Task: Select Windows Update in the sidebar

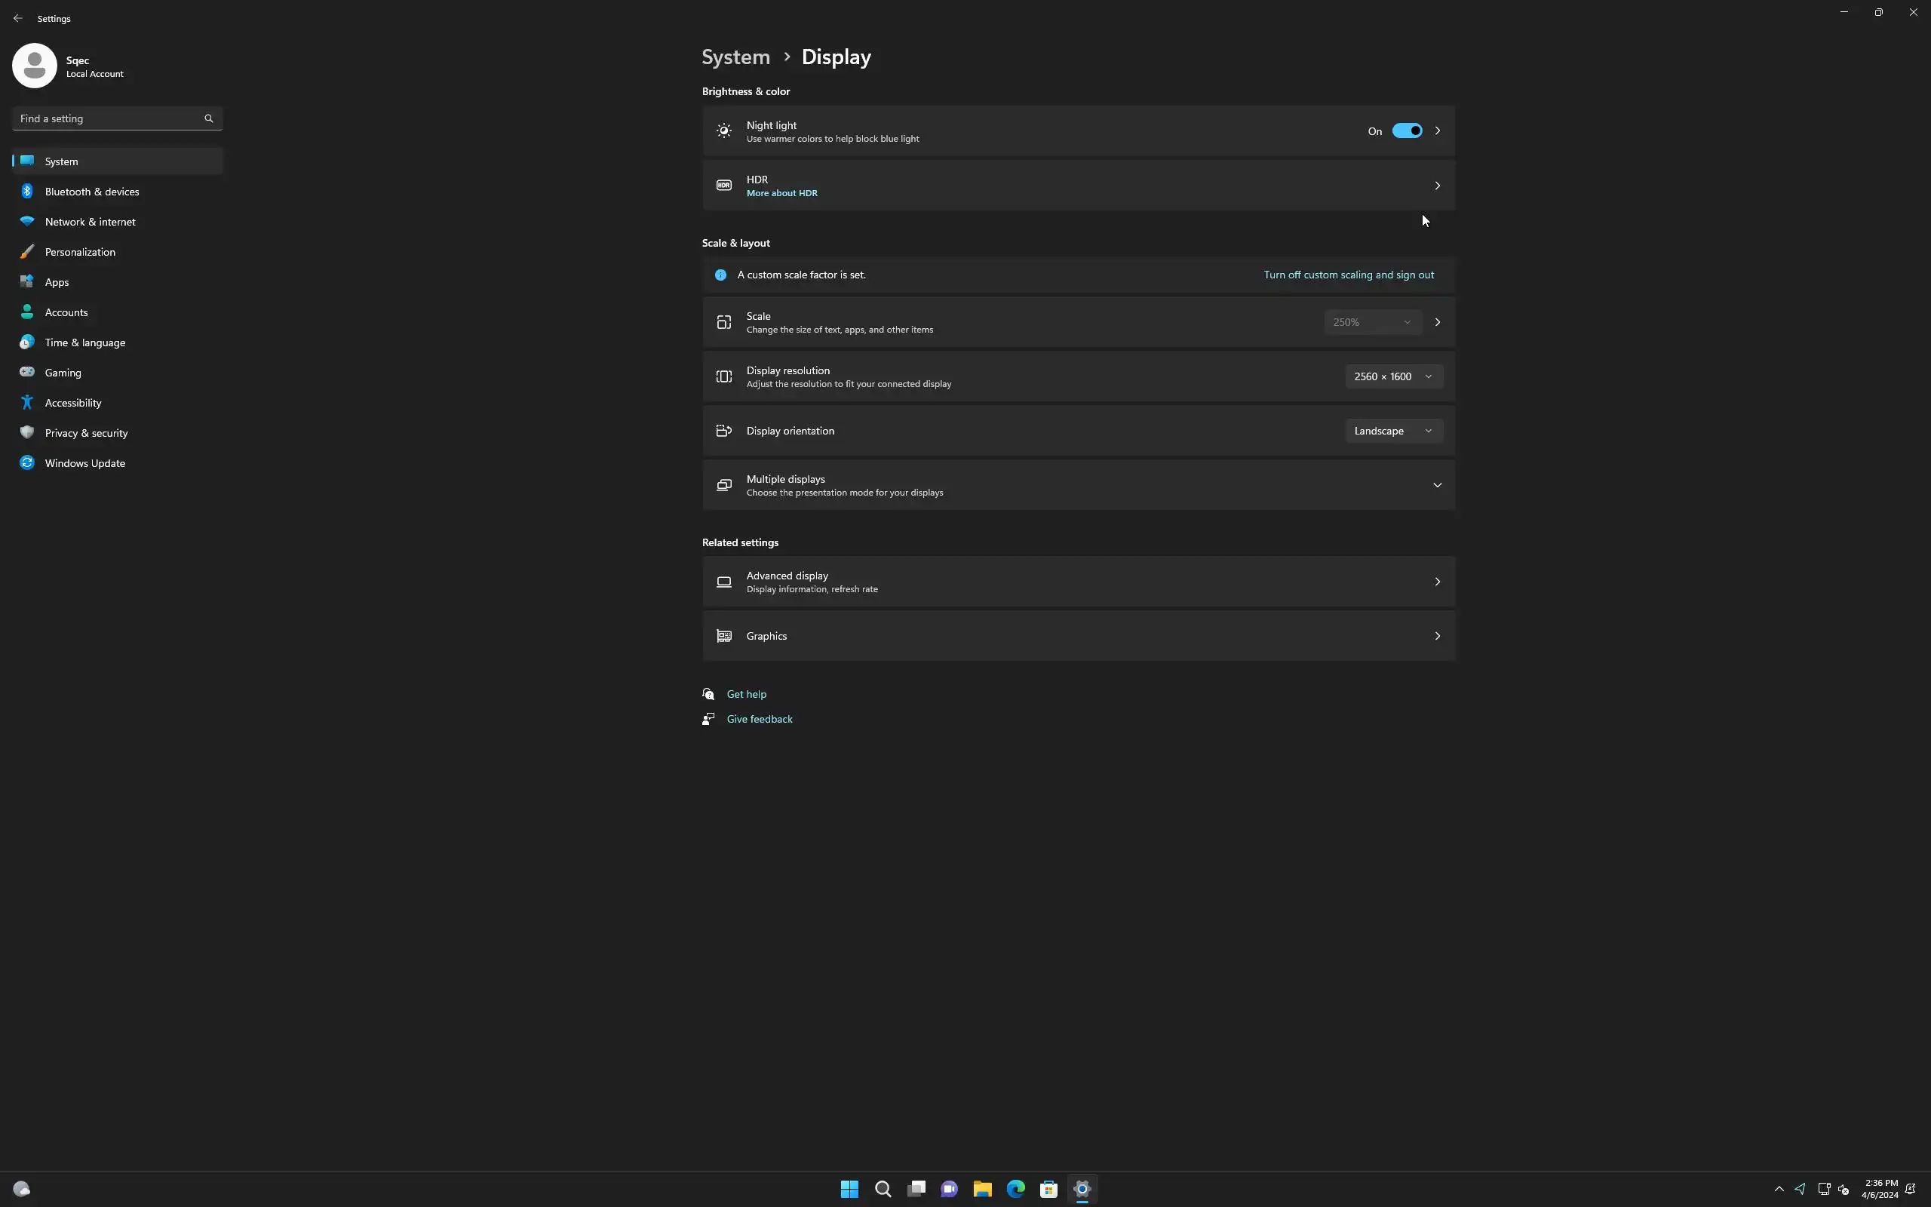Action: 84,463
